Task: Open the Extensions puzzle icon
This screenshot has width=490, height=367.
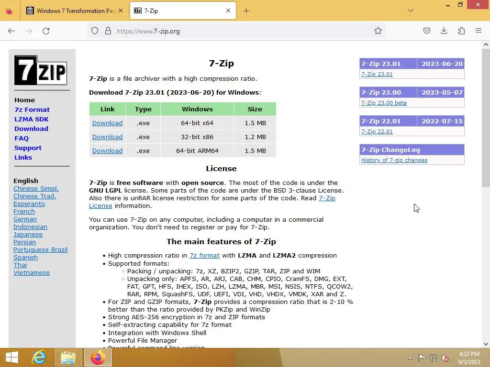Action: [x=461, y=31]
